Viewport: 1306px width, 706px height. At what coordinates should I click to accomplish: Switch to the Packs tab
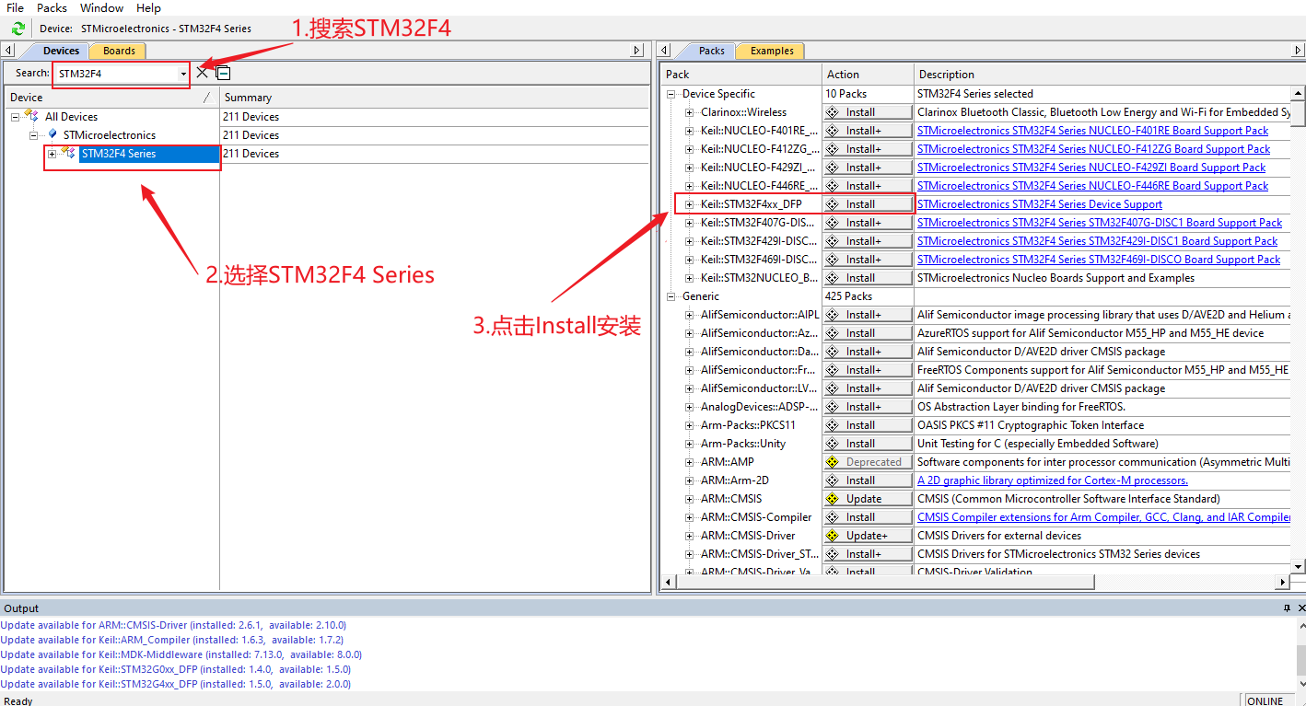tap(711, 51)
